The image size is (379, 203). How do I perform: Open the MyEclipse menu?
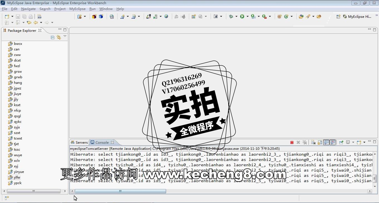77,9
